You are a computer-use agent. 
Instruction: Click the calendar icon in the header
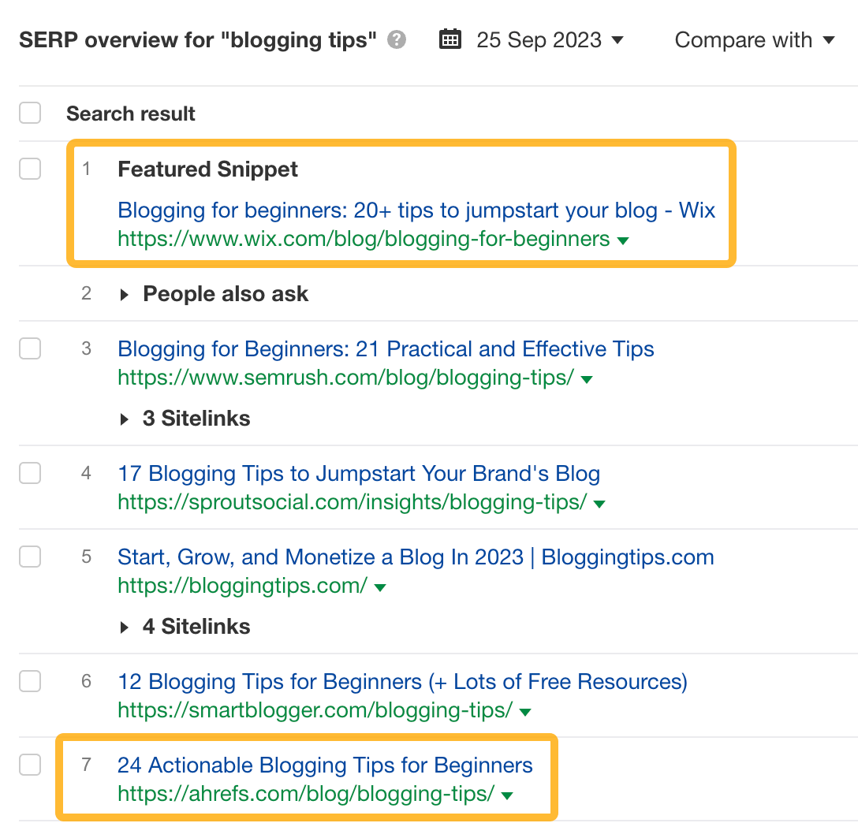[x=450, y=39]
